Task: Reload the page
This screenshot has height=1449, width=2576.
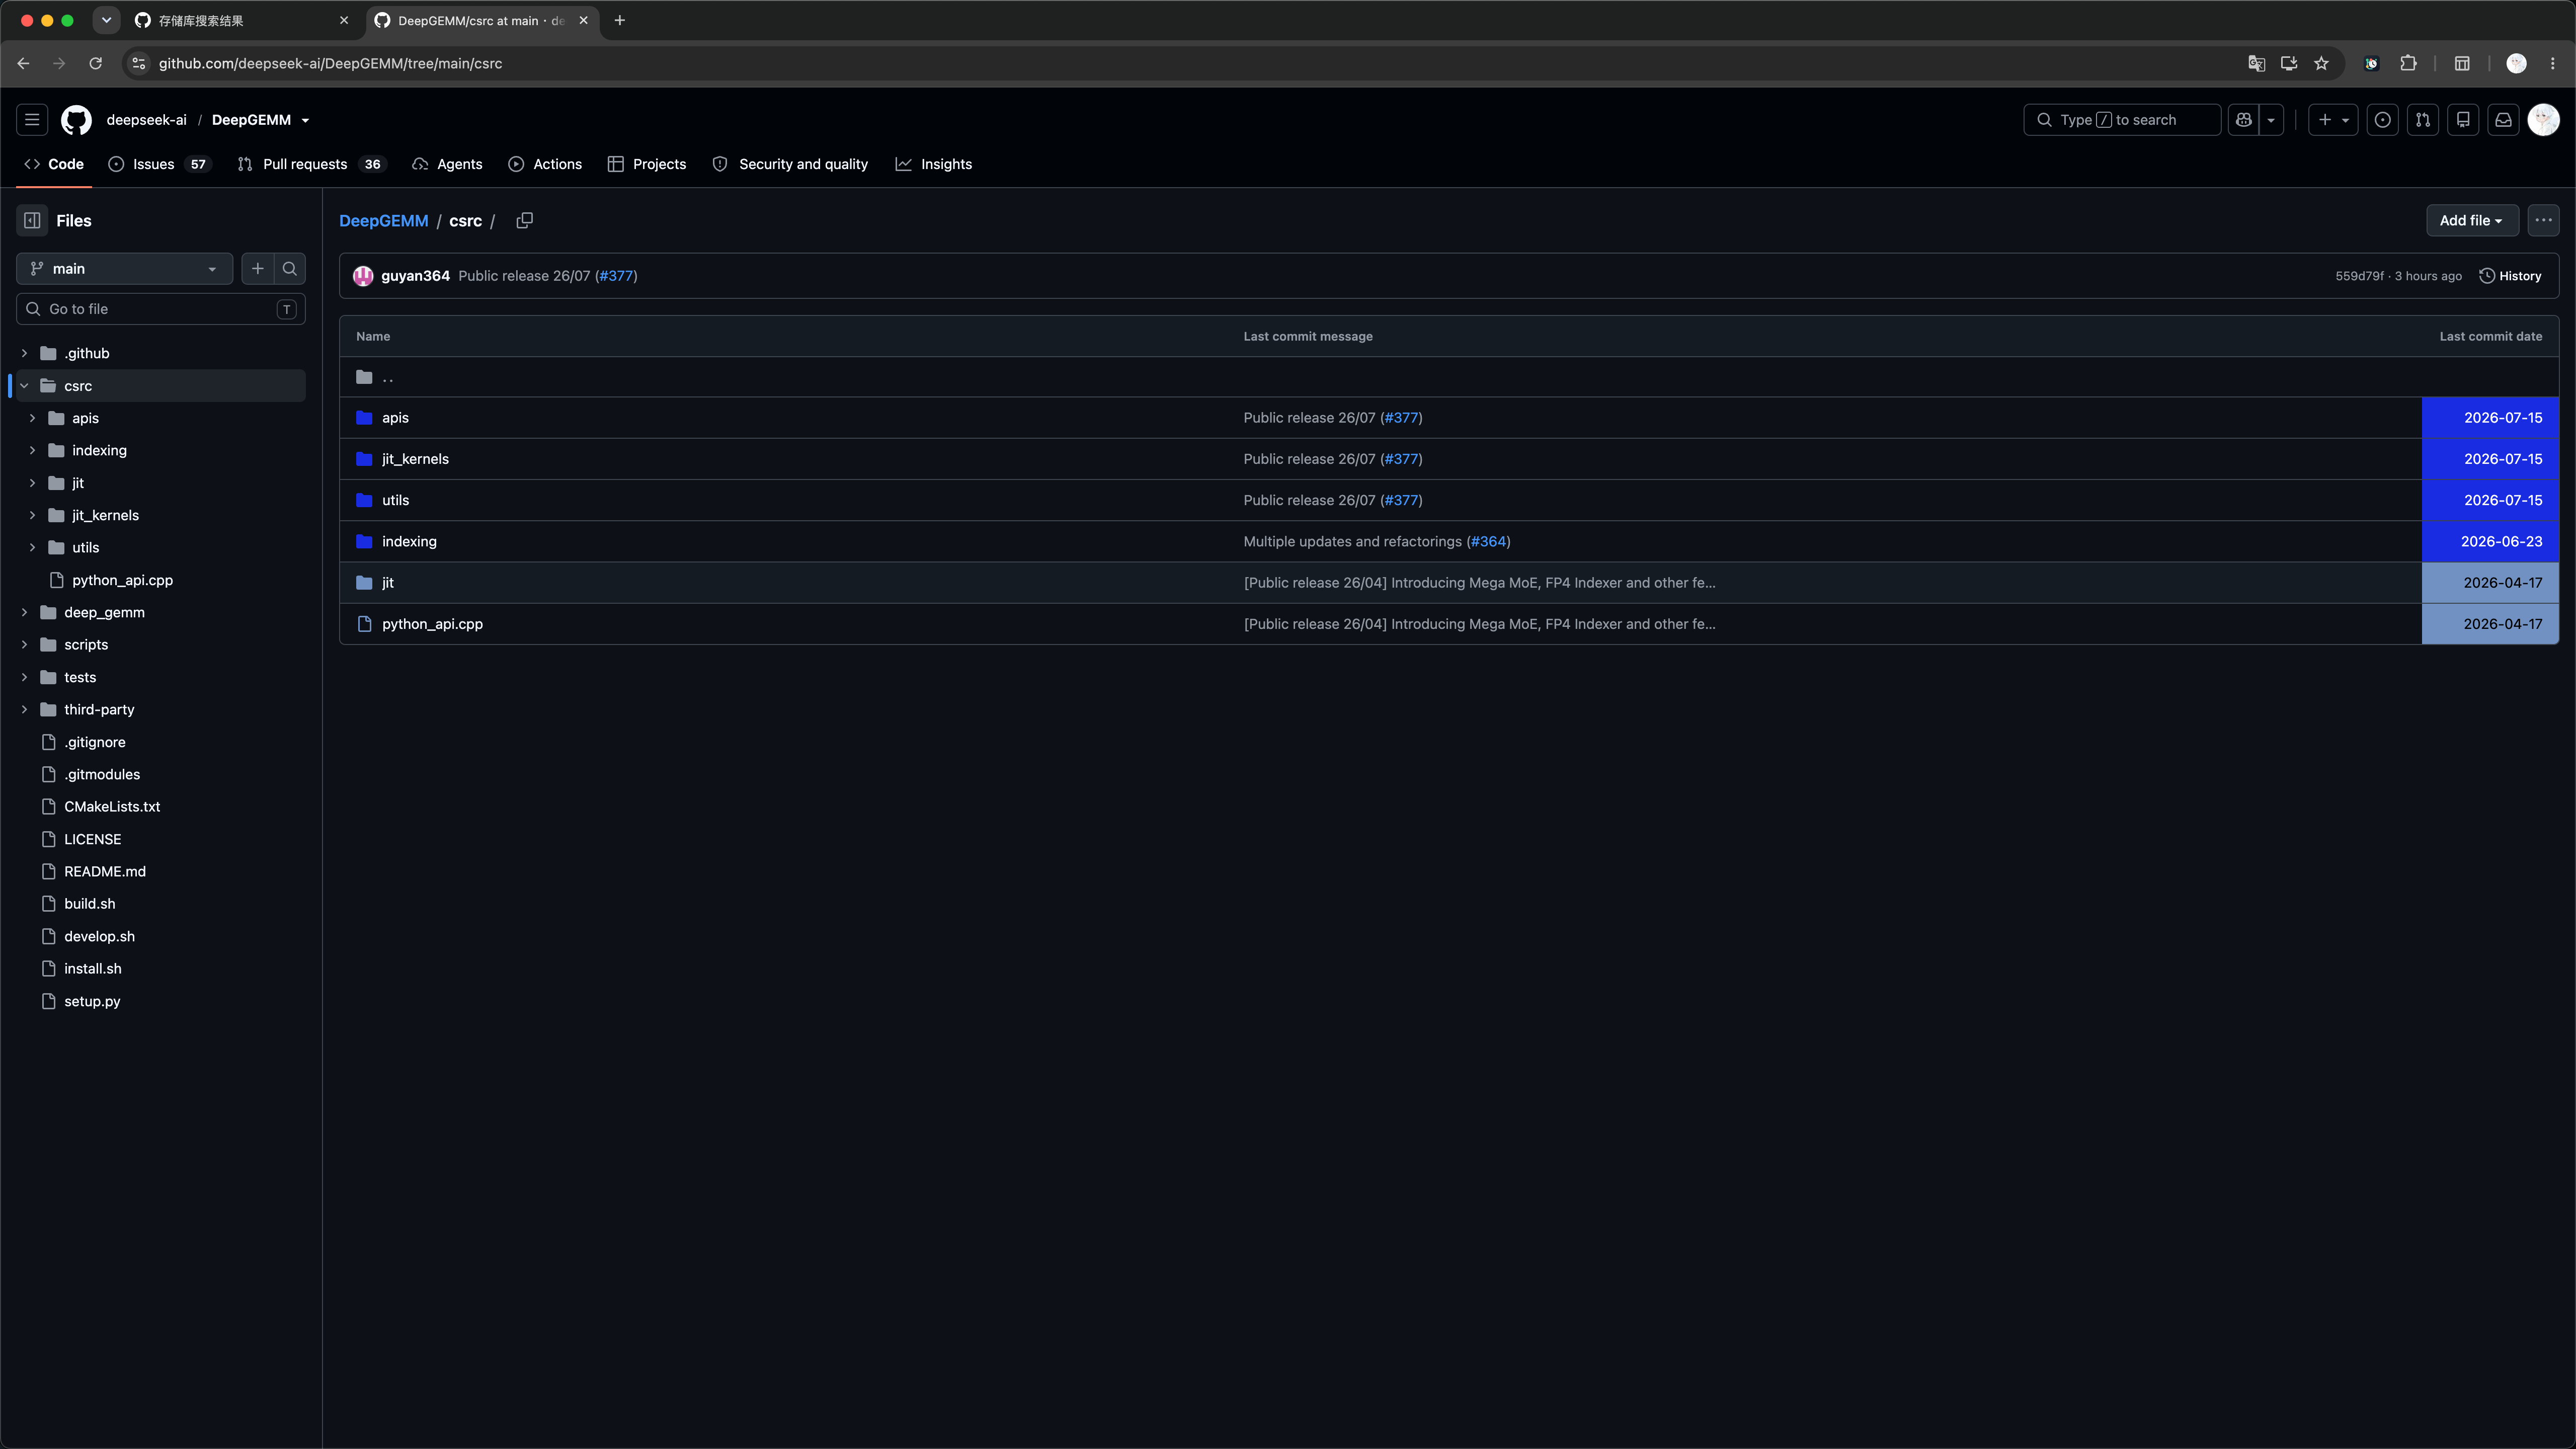Action: click(95, 63)
